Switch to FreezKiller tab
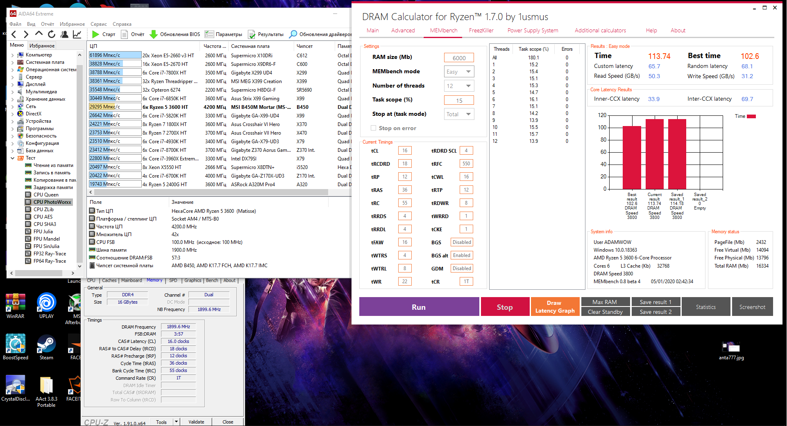Viewport: 787px width, 426px height. tap(481, 31)
